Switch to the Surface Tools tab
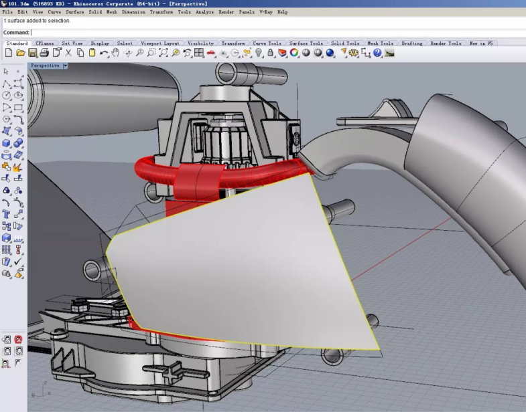This screenshot has width=526, height=412. pos(306,43)
